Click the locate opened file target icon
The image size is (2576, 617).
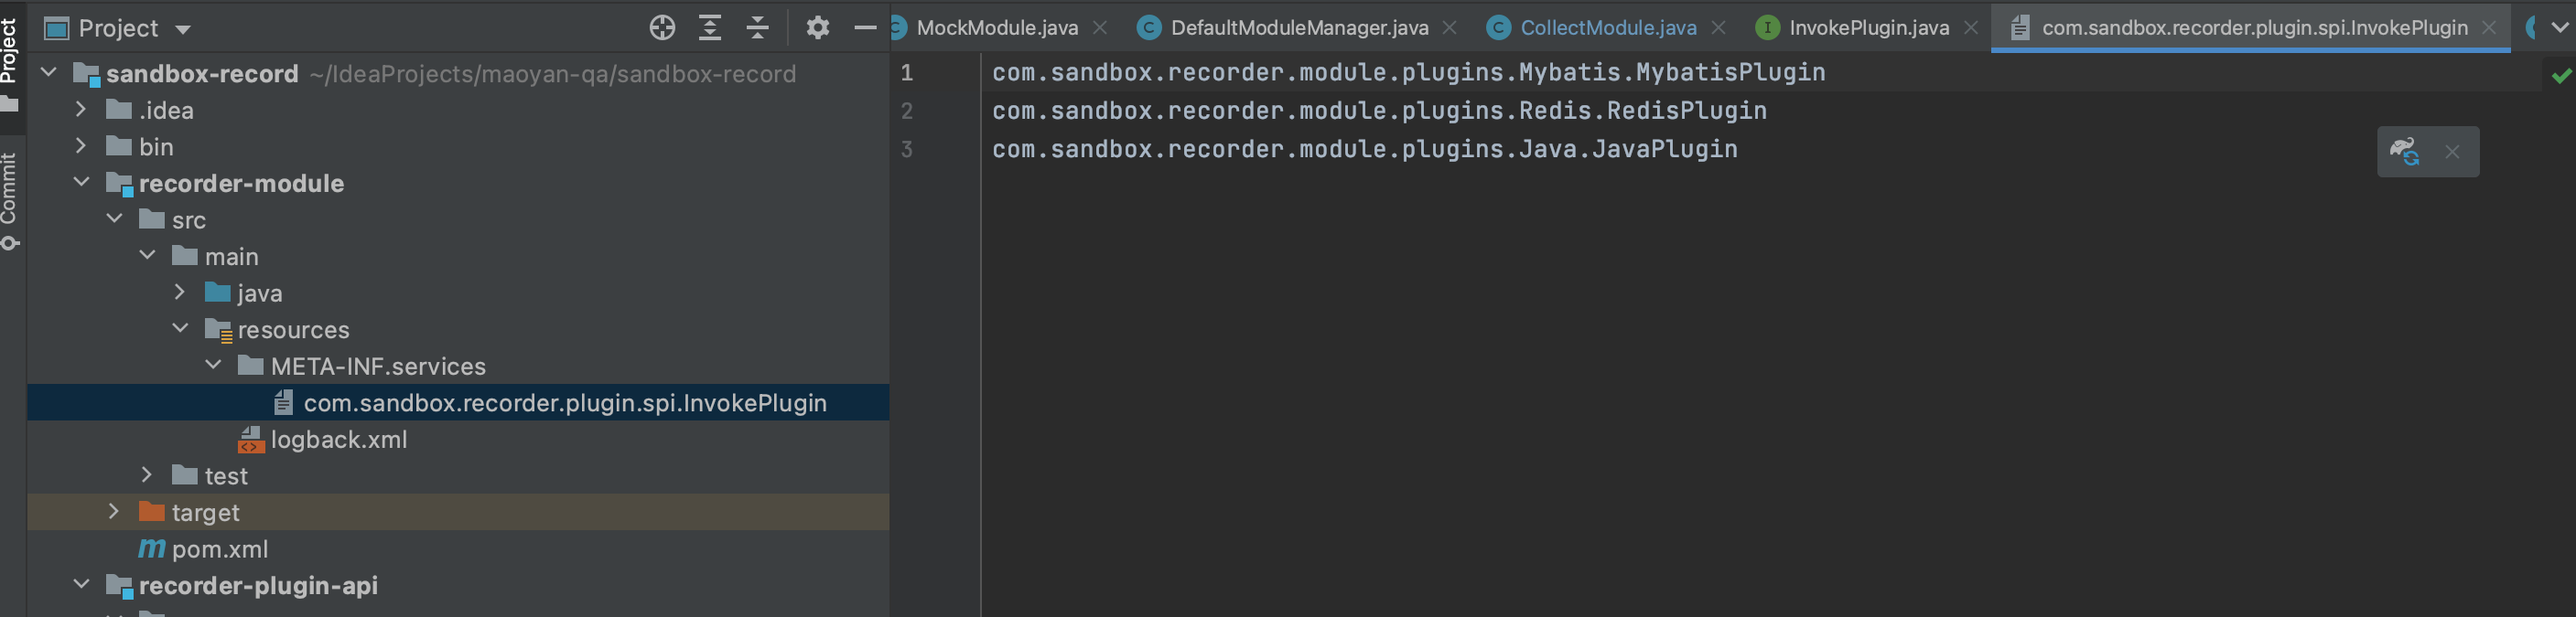coord(662,28)
